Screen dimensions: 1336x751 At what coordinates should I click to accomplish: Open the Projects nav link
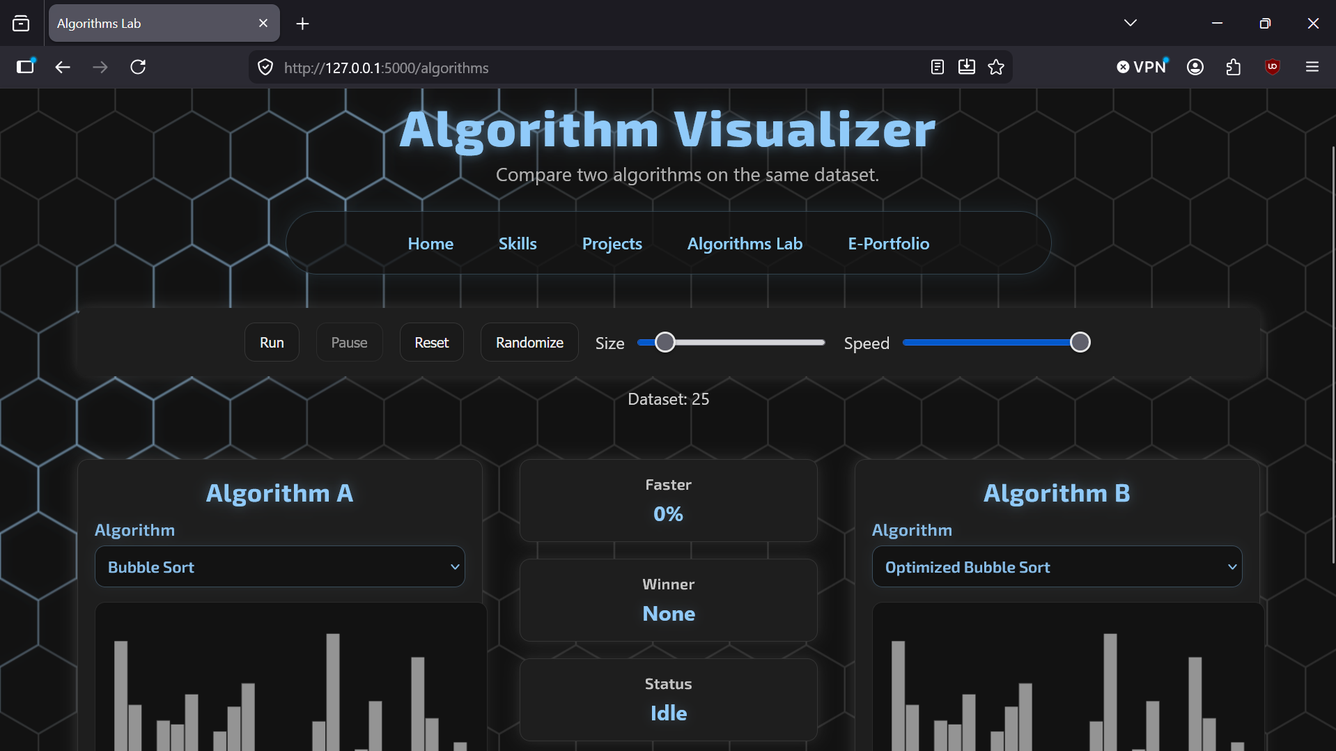pyautogui.click(x=612, y=244)
